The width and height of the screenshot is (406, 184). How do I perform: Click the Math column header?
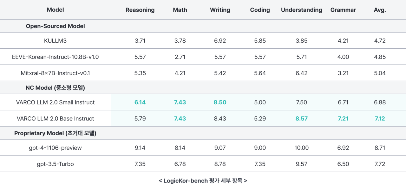pyautogui.click(x=180, y=10)
